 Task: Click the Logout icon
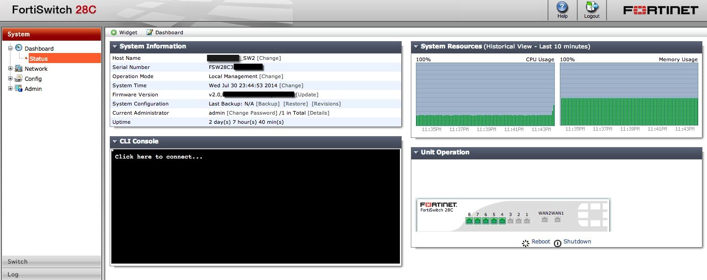pos(592,7)
